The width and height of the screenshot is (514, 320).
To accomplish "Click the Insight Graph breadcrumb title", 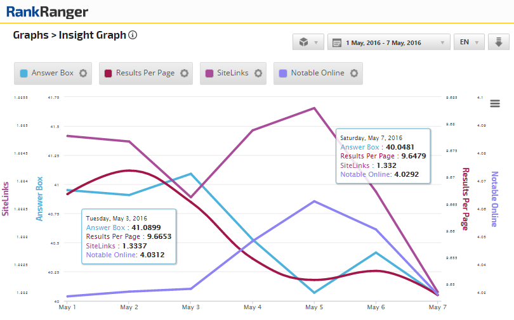I will pyautogui.click(x=93, y=35).
